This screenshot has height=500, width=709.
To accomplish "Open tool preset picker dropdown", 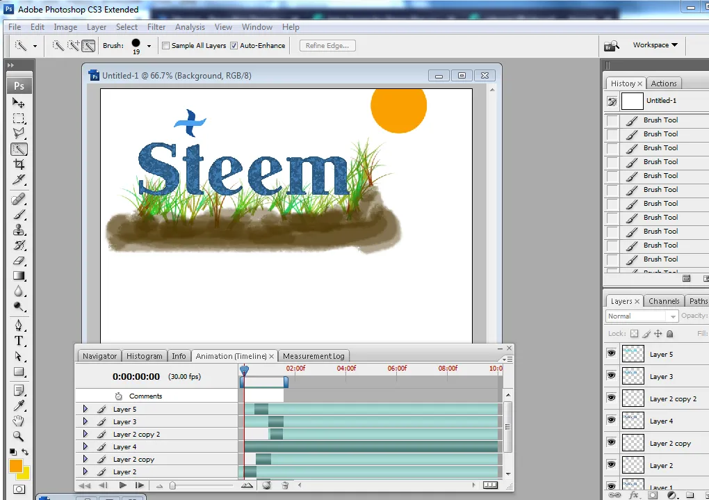I will coord(35,46).
